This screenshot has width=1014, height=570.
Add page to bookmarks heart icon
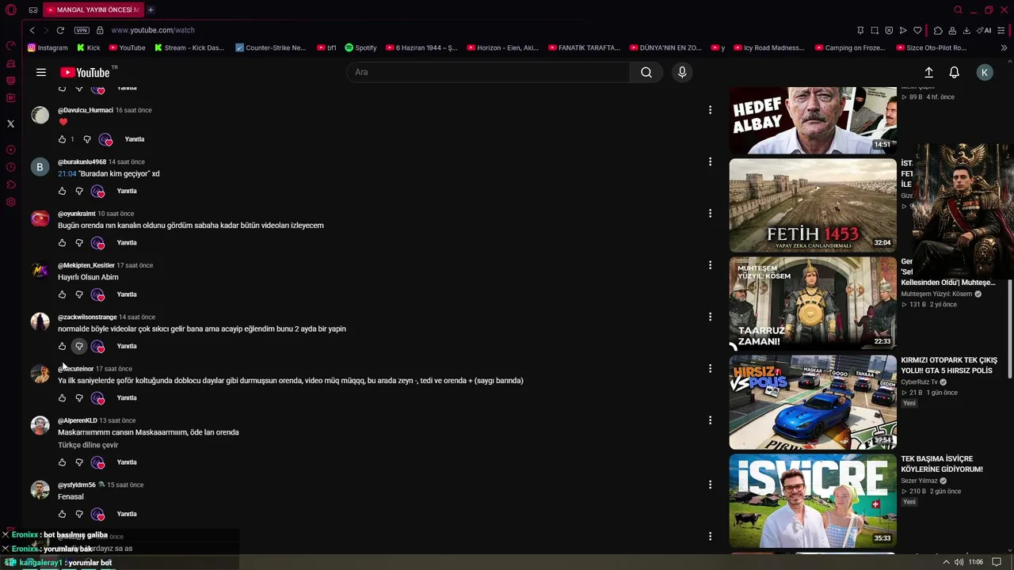tap(917, 30)
